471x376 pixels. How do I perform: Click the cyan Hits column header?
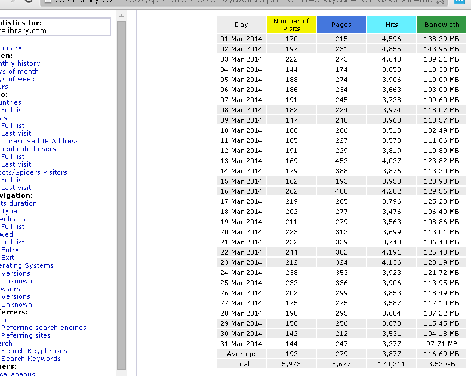[x=391, y=25]
